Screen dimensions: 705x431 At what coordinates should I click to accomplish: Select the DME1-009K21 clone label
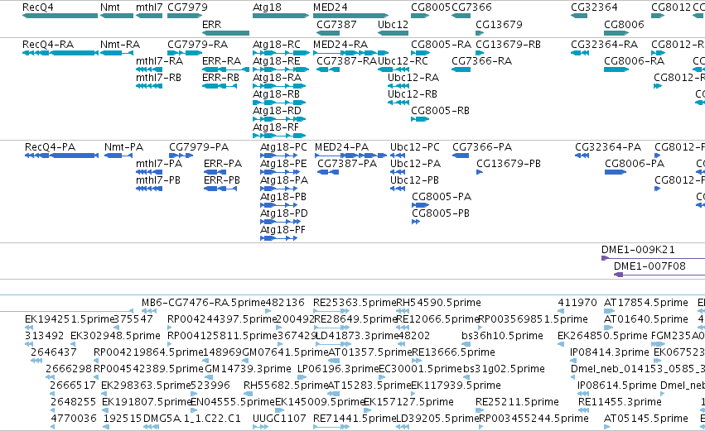click(638, 250)
